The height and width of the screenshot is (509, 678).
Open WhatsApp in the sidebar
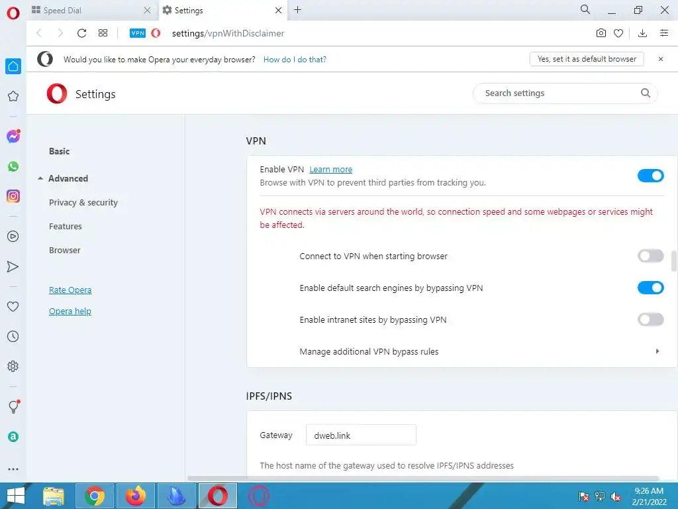tap(13, 166)
